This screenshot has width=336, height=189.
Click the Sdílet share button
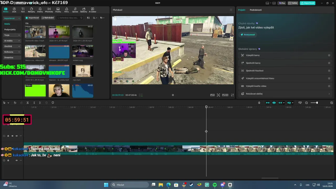click(x=293, y=3)
